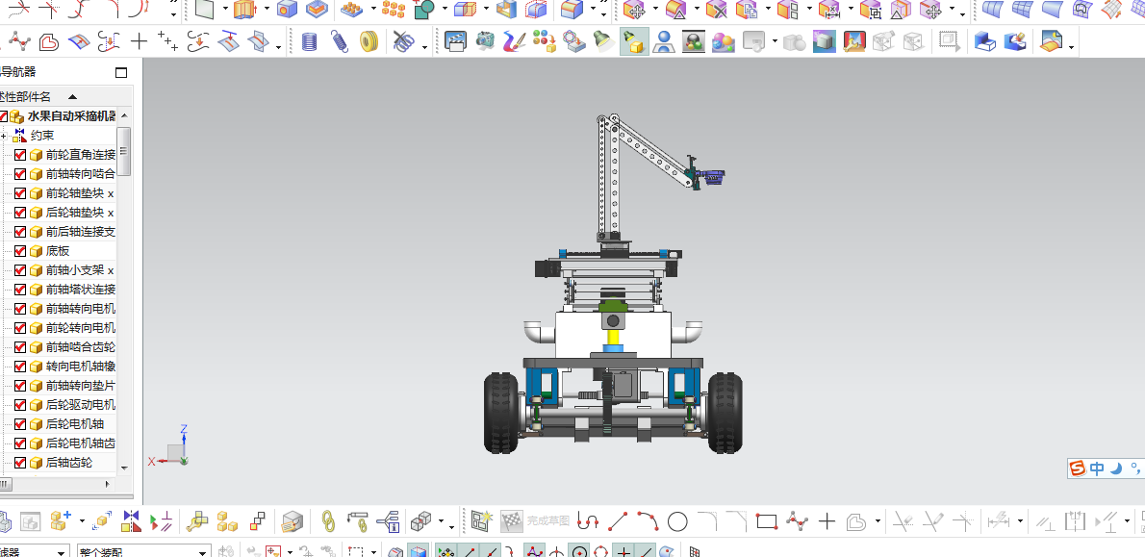Viewport: 1145px width, 557px height.
Task: Open the rightmost dropdown arrow on the visualization toolbar
Action: [x=1071, y=47]
